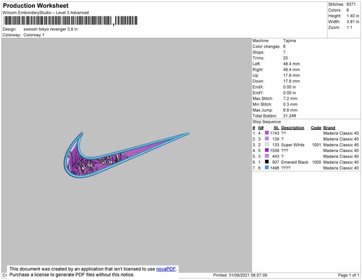362x280 pixels.
Task: Select 'Madeira Classic 40' brand in stop 1
Action: tap(341, 133)
